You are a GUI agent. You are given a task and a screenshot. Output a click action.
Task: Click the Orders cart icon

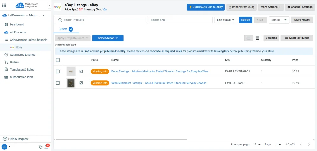point(6,62)
